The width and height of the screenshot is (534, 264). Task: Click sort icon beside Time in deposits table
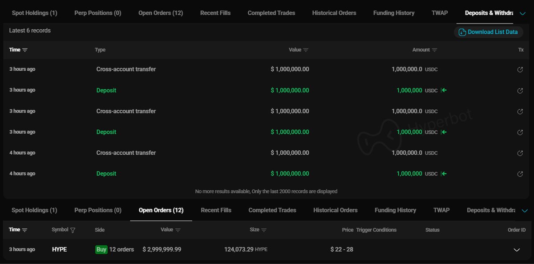coord(25,50)
